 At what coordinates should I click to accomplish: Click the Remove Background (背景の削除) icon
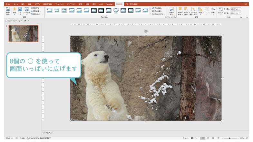tap(8, 11)
